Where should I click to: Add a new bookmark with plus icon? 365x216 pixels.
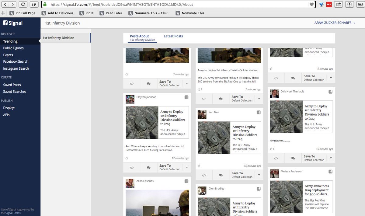(3, 13)
